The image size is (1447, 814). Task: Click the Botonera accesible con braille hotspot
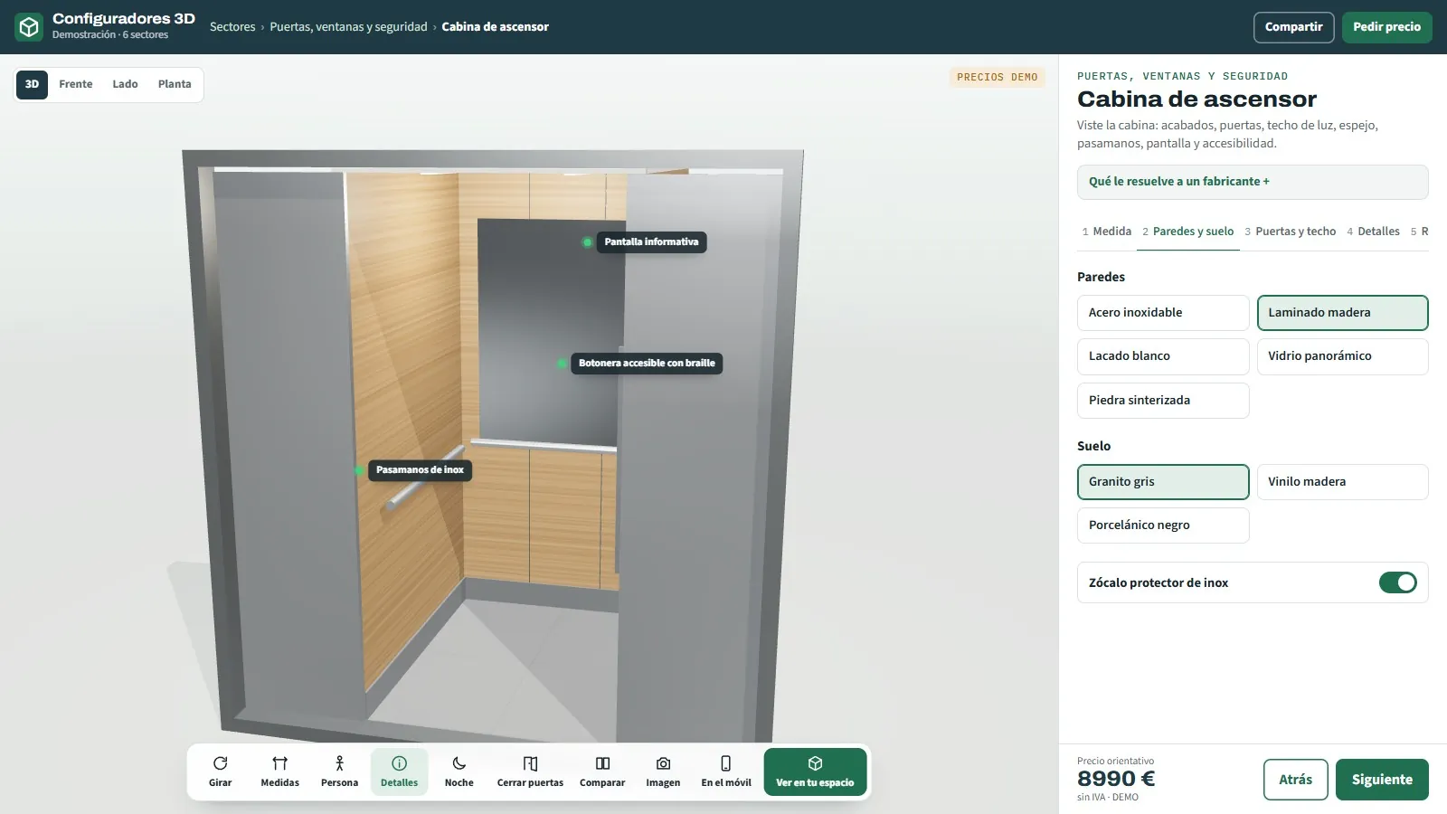[x=647, y=364]
